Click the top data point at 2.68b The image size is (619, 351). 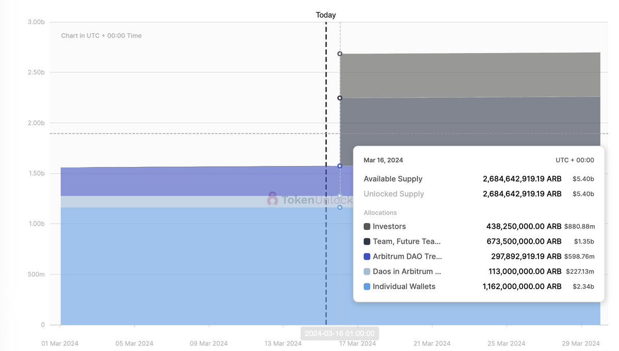(340, 54)
